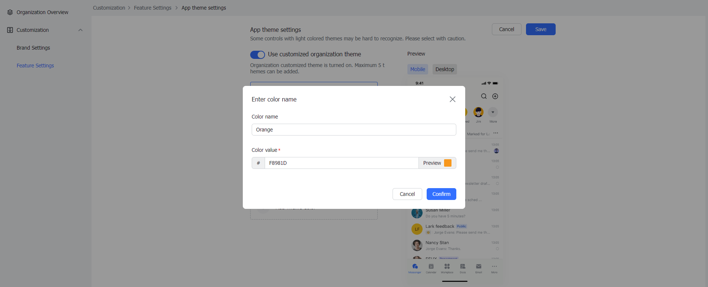This screenshot has height=287, width=708.
Task: Select the Docs icon in preview bottom bar
Action: click(463, 266)
